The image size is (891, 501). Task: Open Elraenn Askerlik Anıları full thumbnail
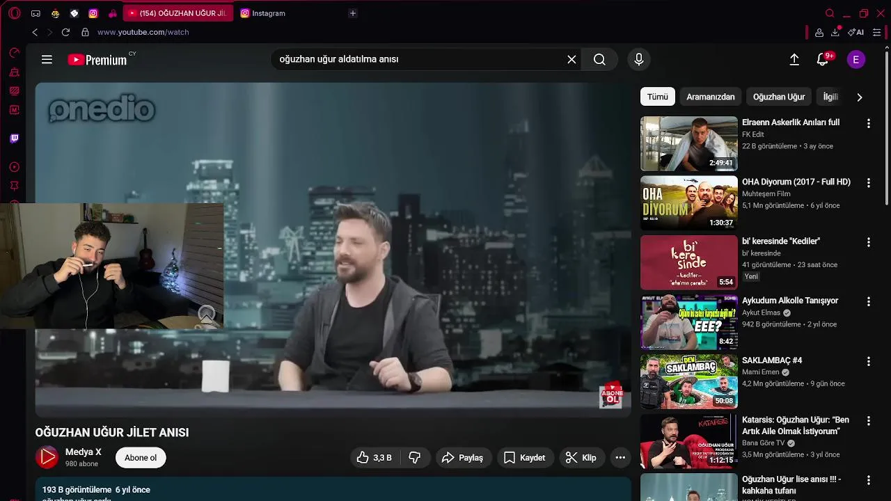point(688,143)
